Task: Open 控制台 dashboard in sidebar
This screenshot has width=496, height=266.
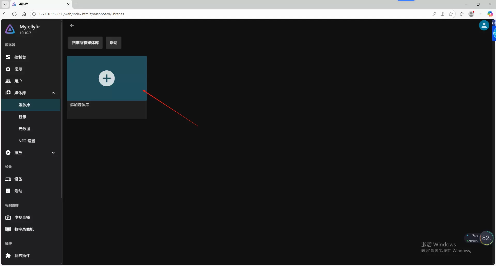Action: [20, 57]
